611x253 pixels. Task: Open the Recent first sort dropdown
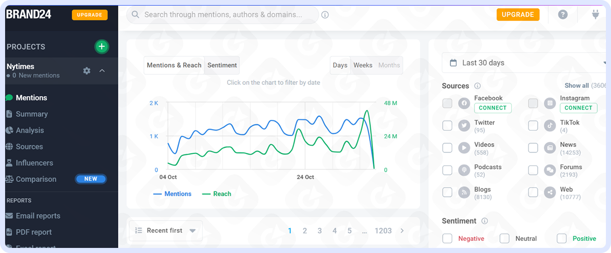click(165, 231)
